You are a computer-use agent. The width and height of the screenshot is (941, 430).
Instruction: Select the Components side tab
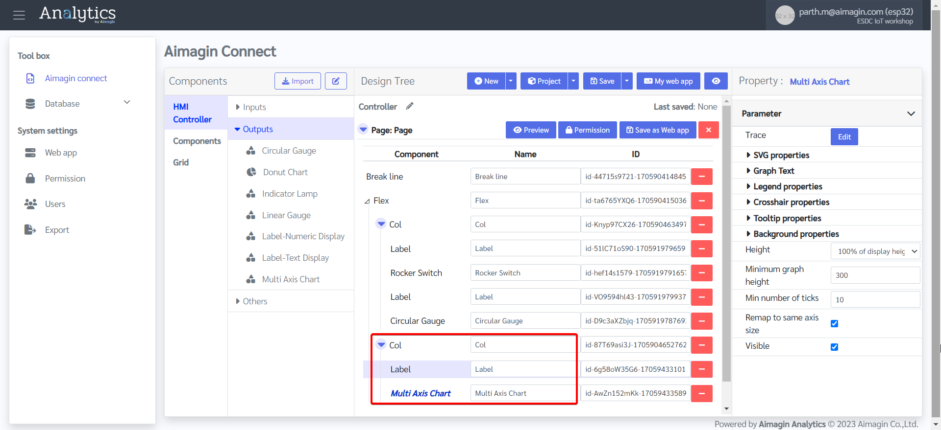(197, 141)
